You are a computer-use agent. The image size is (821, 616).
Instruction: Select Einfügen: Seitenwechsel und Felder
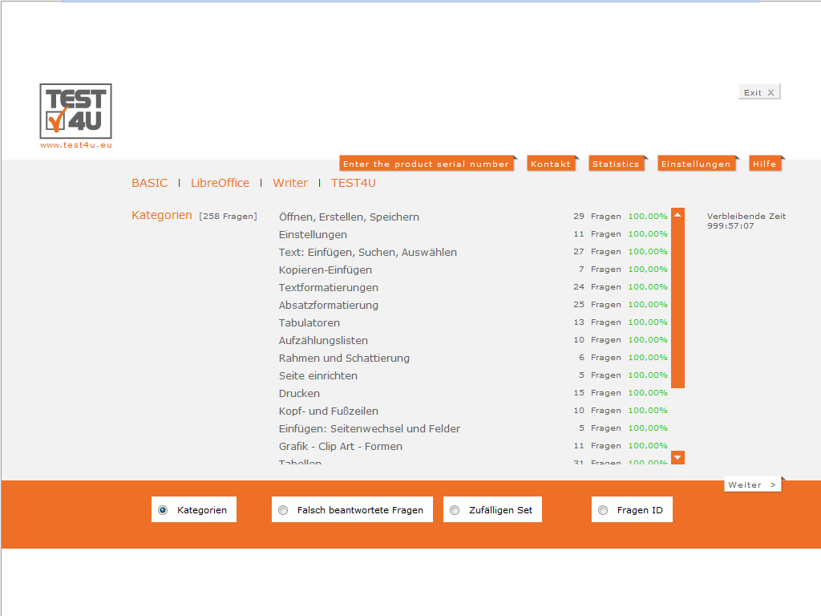369,428
